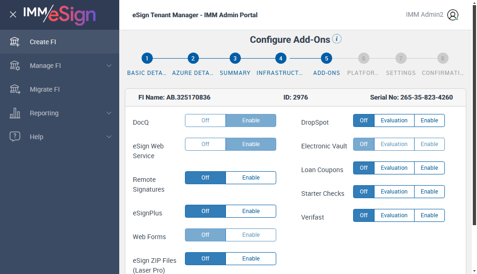
Task: Set DropSpot to Evaluation
Action: (394, 120)
